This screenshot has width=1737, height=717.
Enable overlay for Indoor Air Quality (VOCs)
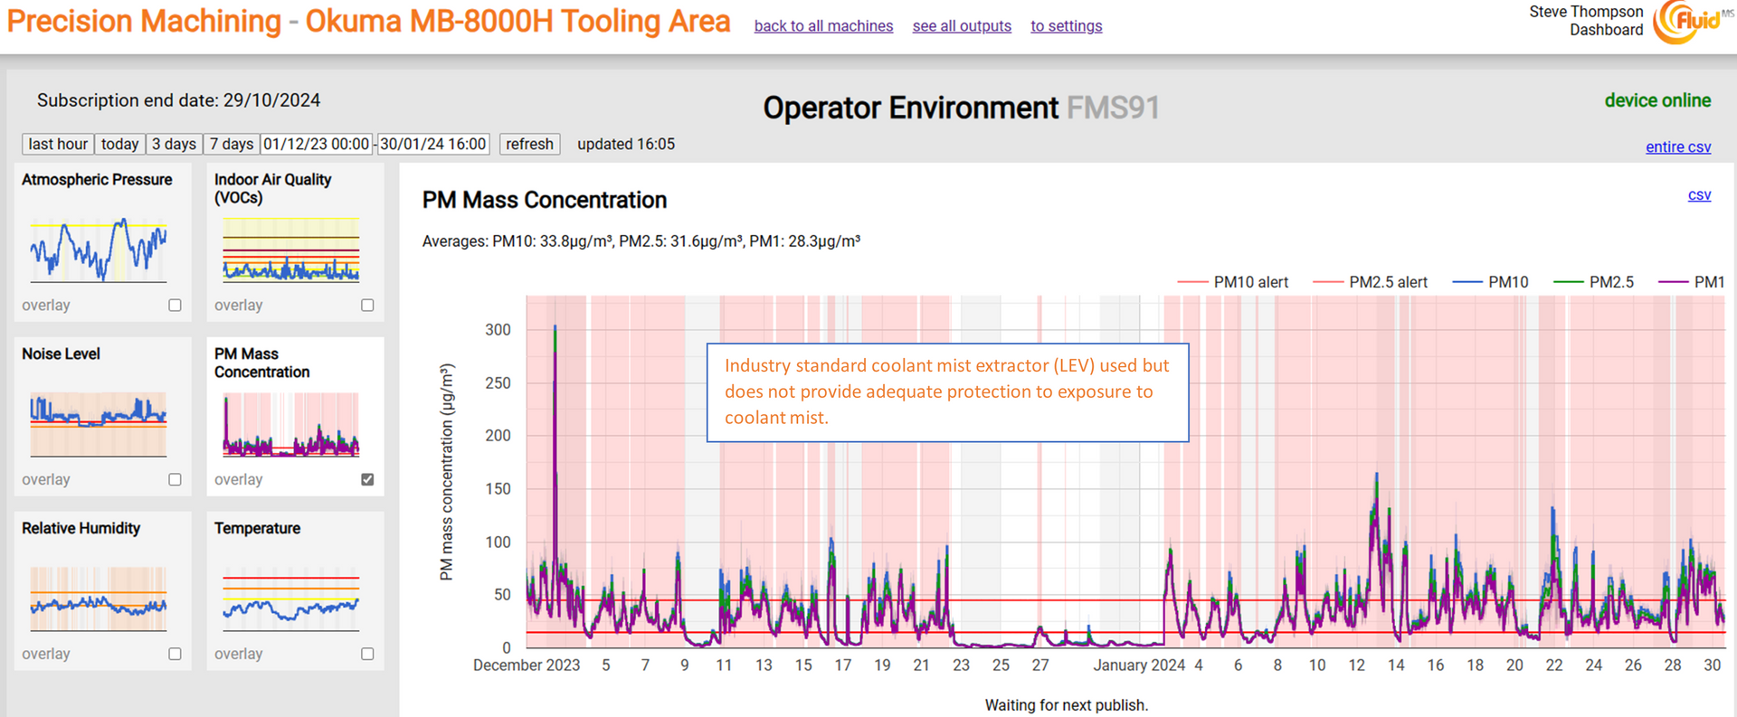367,306
